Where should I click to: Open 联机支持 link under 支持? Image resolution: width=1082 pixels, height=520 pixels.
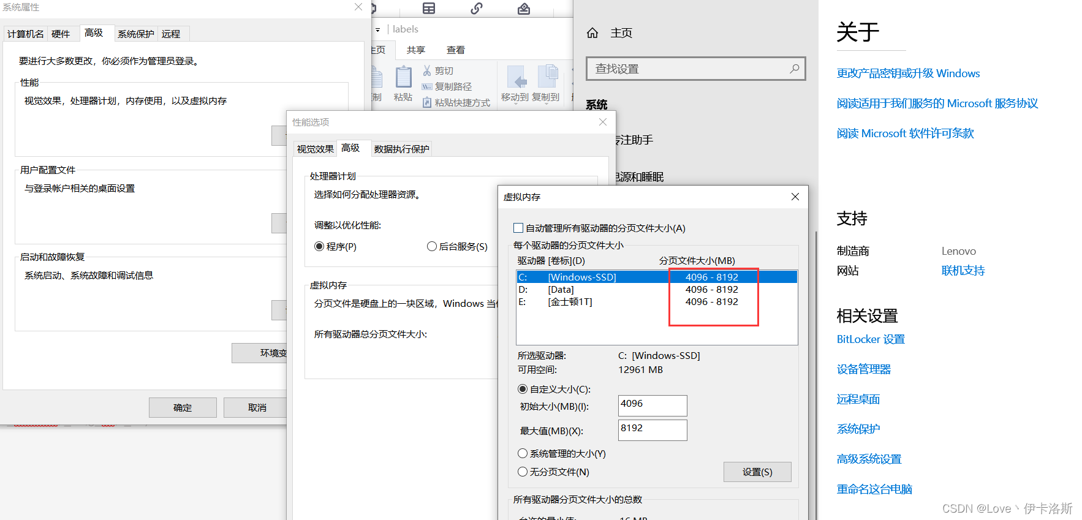[x=963, y=271]
